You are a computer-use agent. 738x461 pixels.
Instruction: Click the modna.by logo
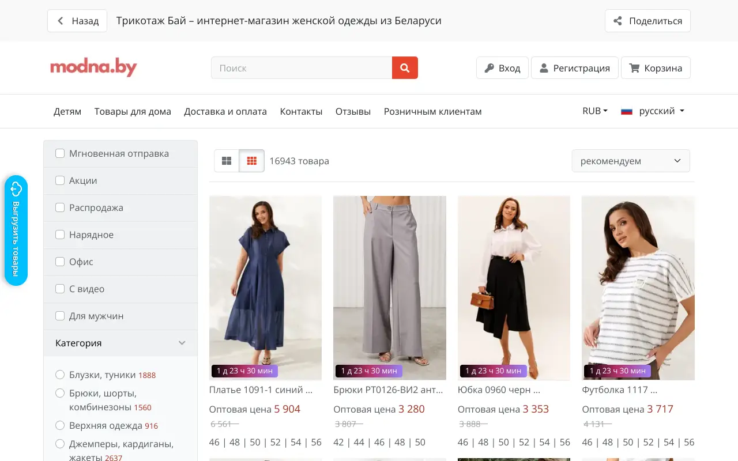point(93,68)
